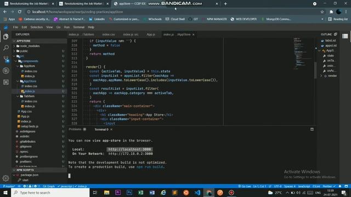351x197 pixels.
Task: Click the Git Graph status bar button
Action: point(49,186)
